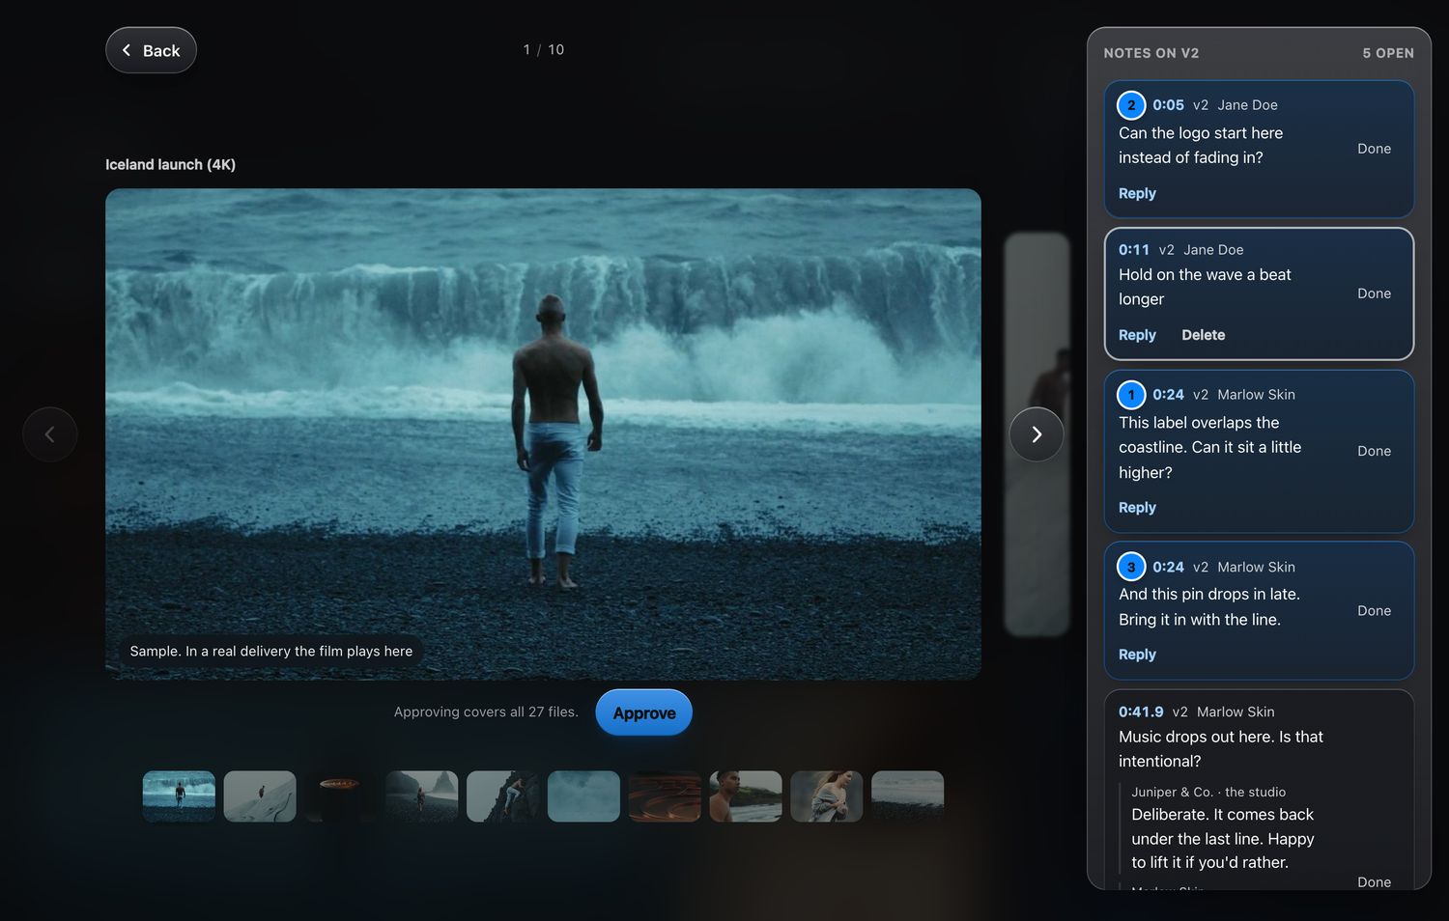
Task: Open the thumbnail with orange swirling light trails
Action: click(665, 796)
